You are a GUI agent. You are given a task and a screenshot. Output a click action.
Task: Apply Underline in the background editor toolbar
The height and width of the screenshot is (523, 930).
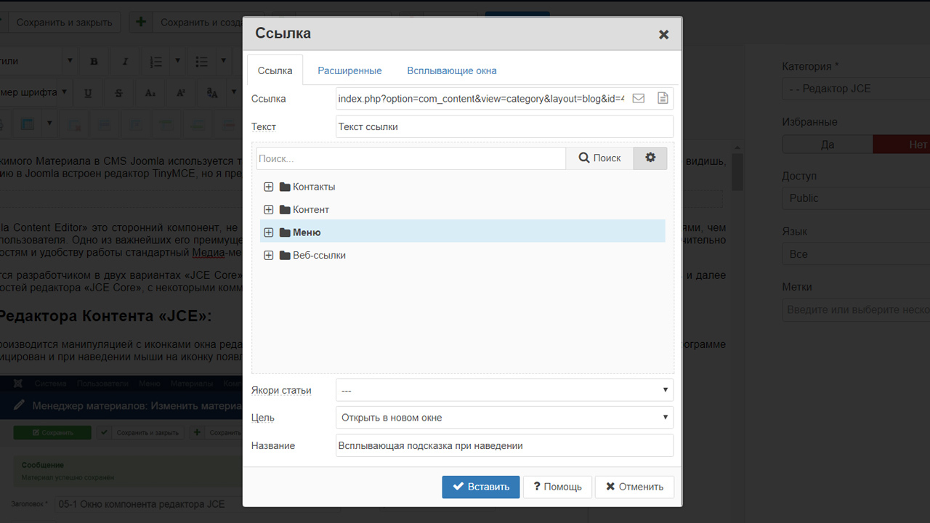(x=88, y=93)
